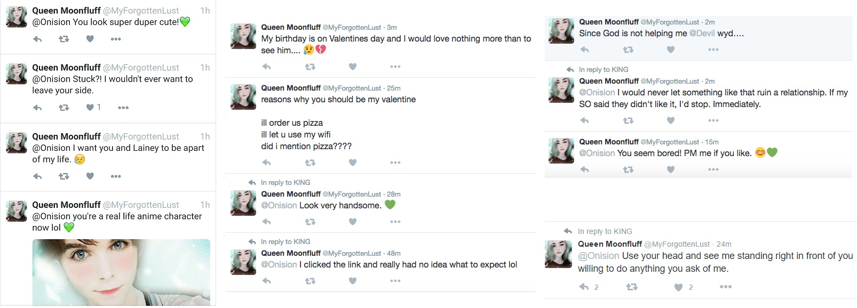The height and width of the screenshot is (308, 857).
Task: Open more options on pizza valentine tweet
Action: pyautogui.click(x=395, y=163)
